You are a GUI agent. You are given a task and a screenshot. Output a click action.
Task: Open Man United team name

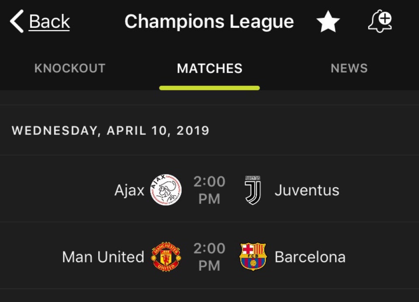pos(103,257)
